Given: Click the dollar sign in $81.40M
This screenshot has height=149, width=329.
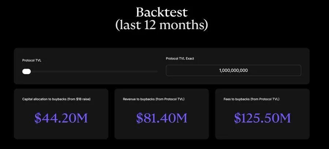Looking at the screenshot, I should [x=140, y=118].
